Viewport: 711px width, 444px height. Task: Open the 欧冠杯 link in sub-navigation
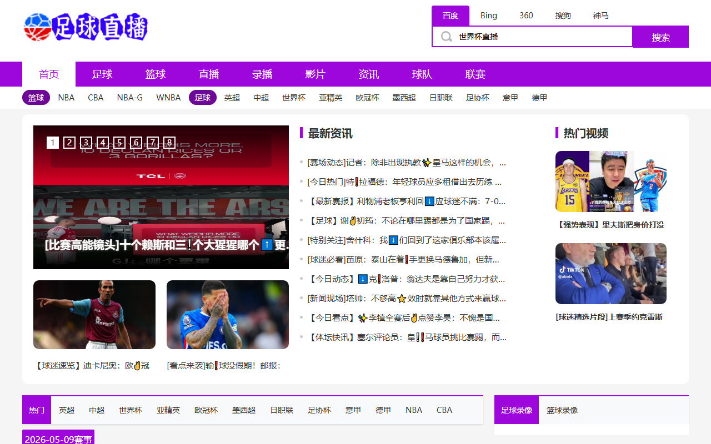[368, 98]
